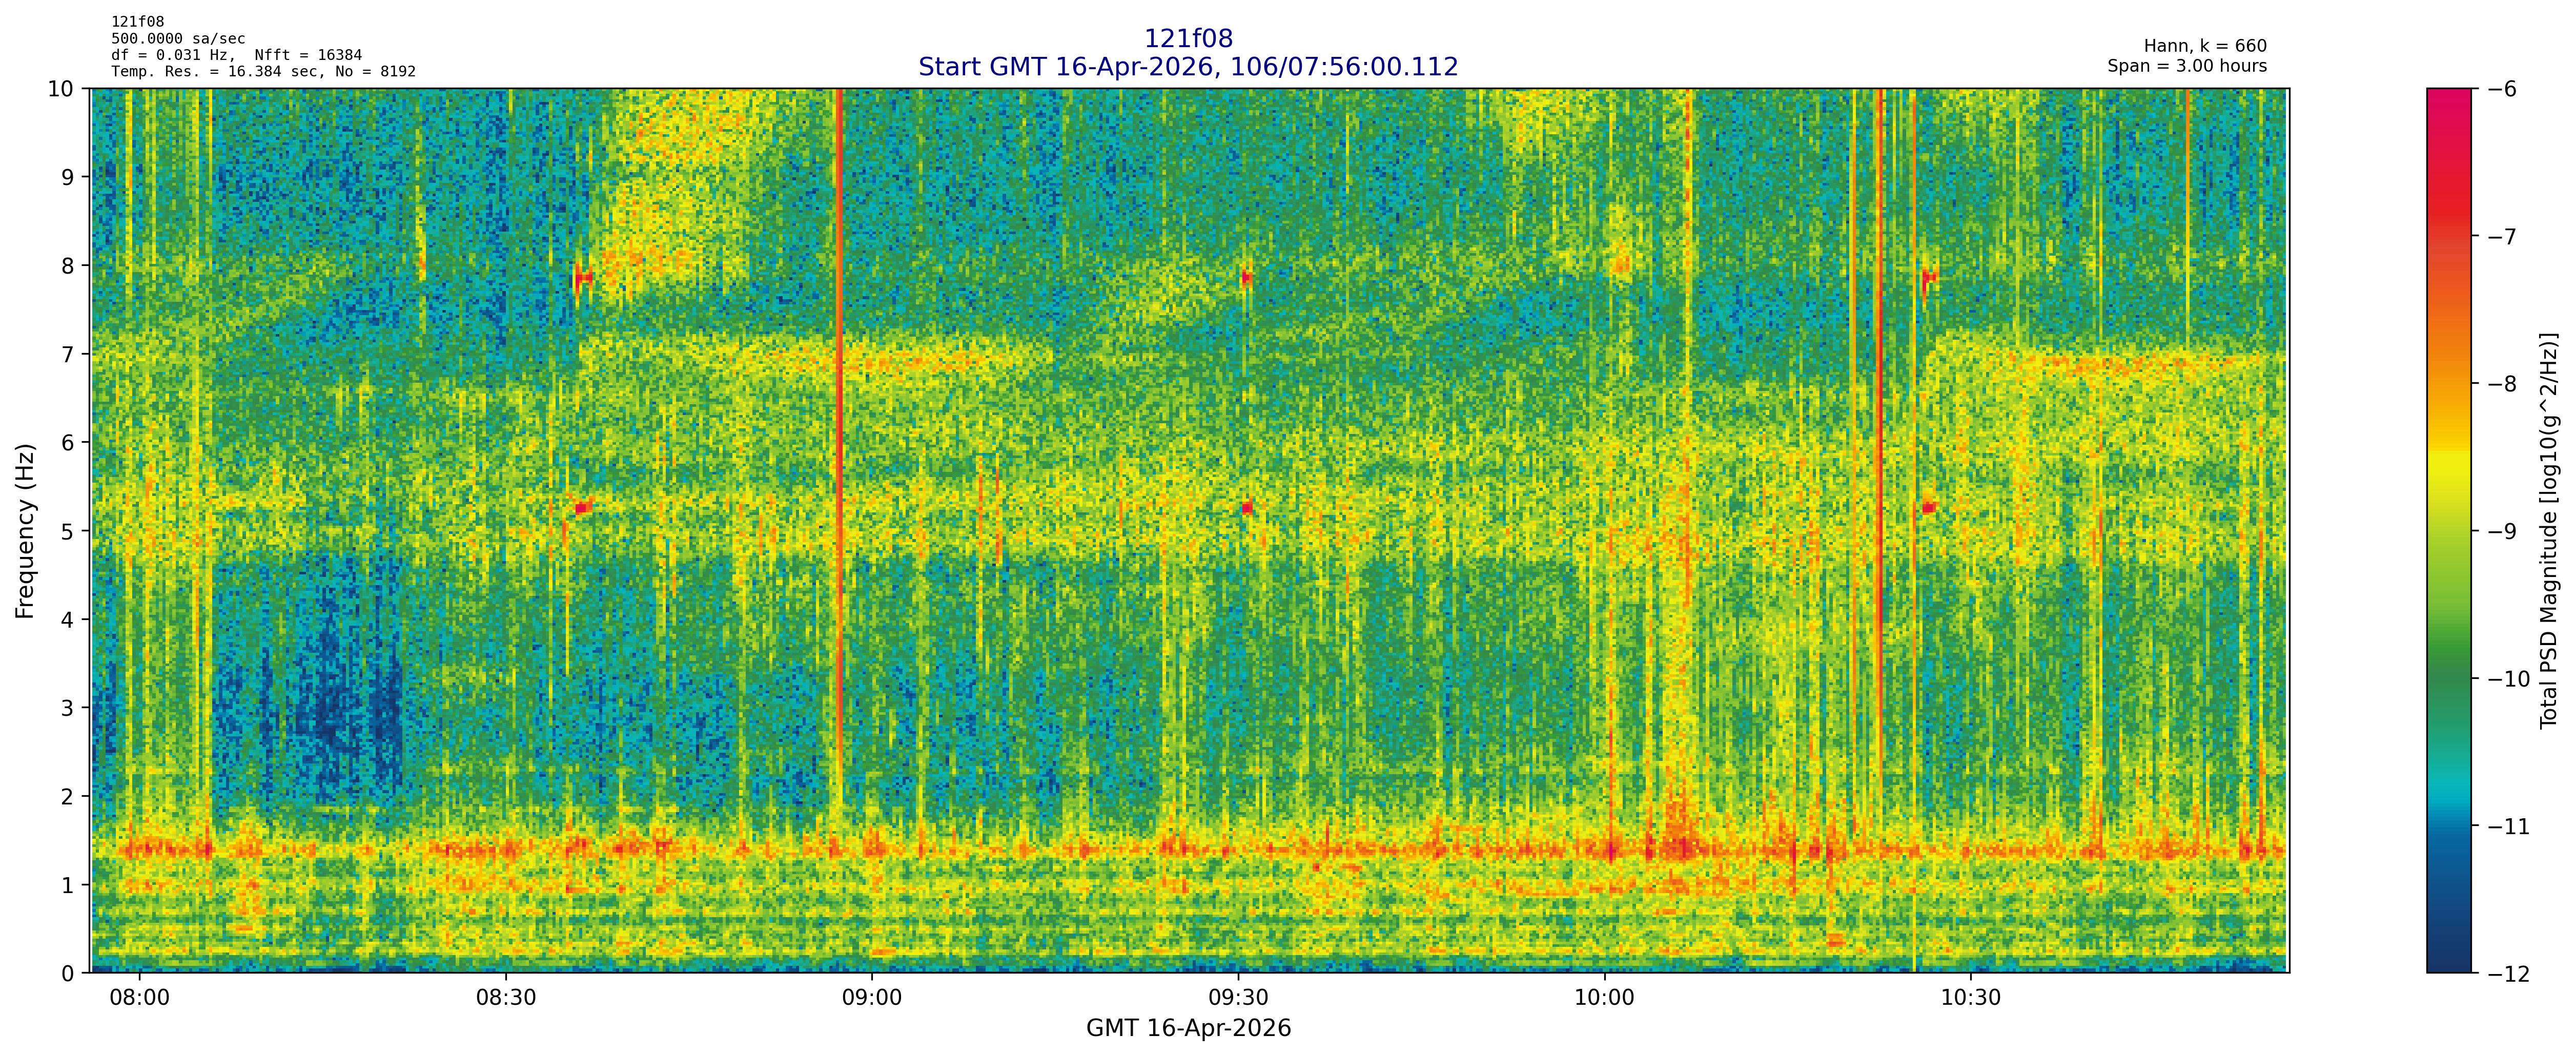Image resolution: width=2576 pixels, height=1056 pixels.
Task: Click the 09:00 time axis tick label
Action: (x=872, y=998)
